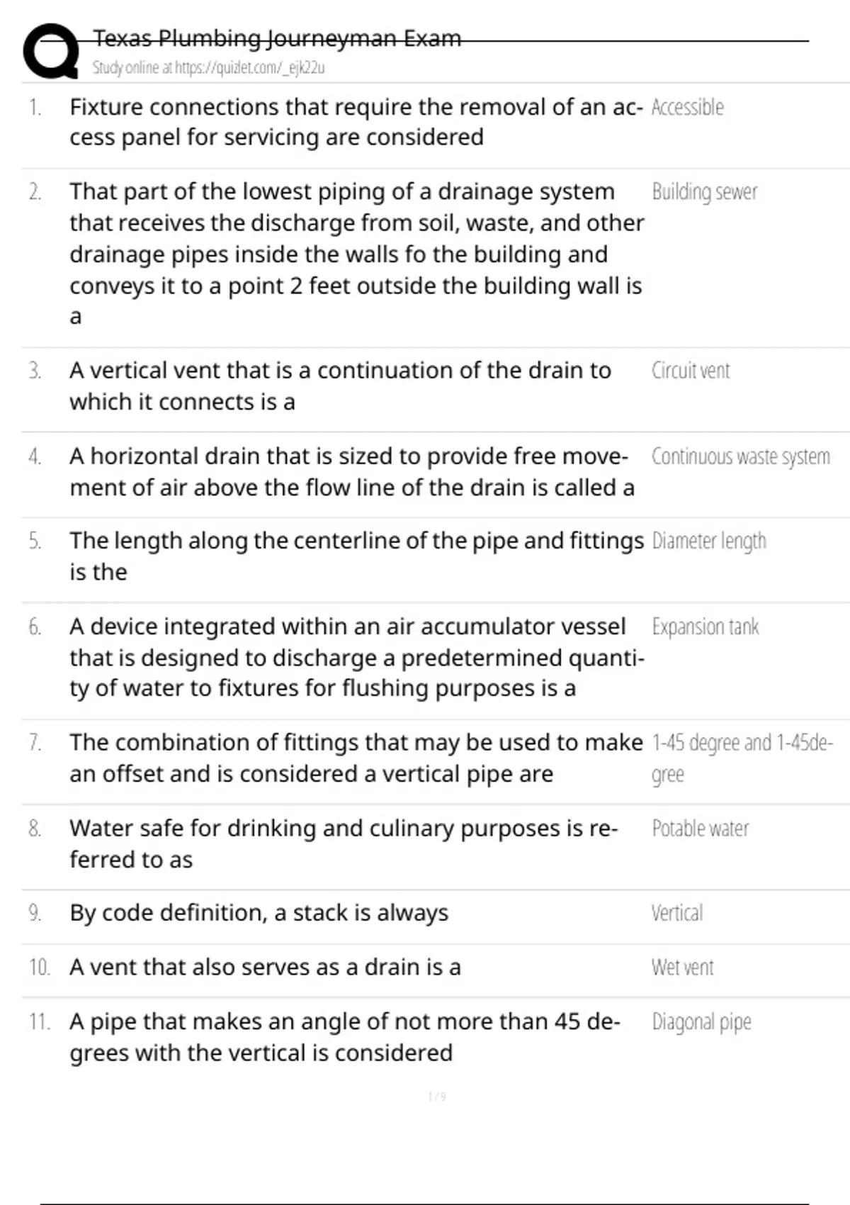850x1205 pixels.
Task: Click the Quizlet Q logo icon
Action: tap(50, 51)
